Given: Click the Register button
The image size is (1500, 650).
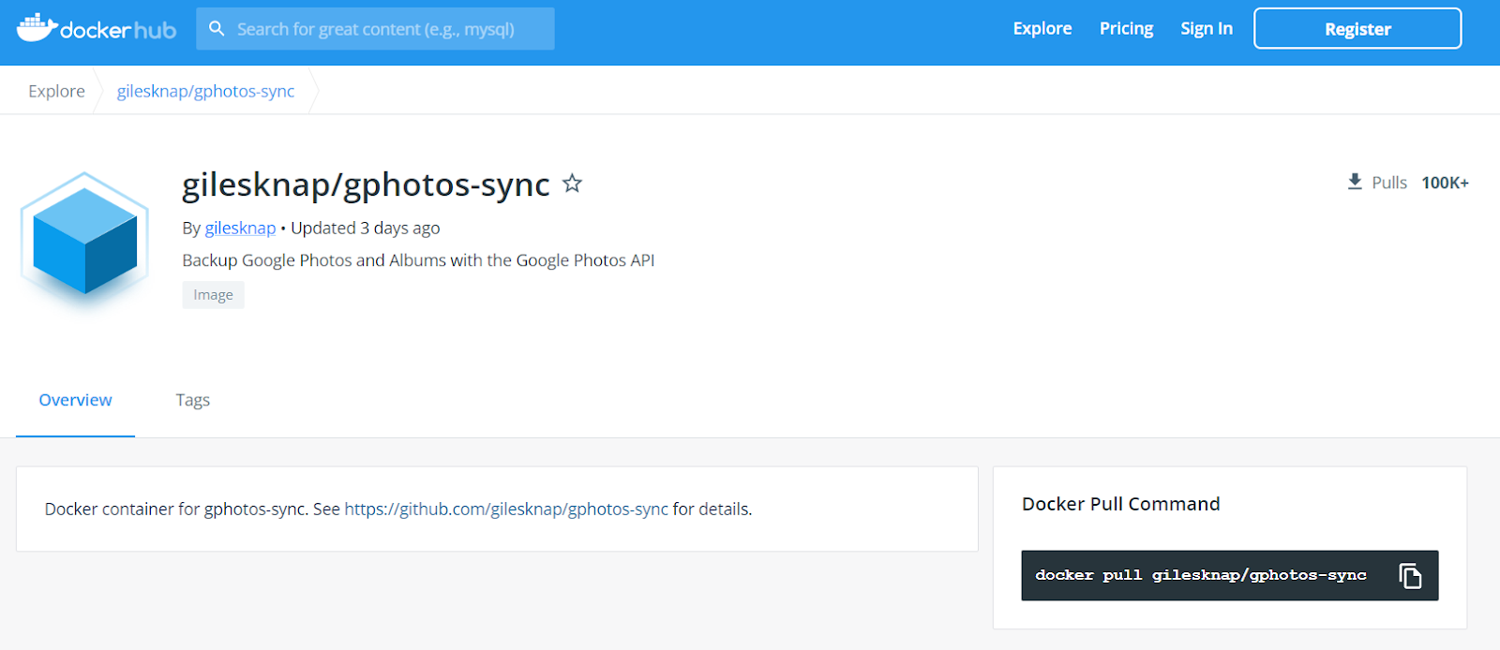Looking at the screenshot, I should point(1357,28).
